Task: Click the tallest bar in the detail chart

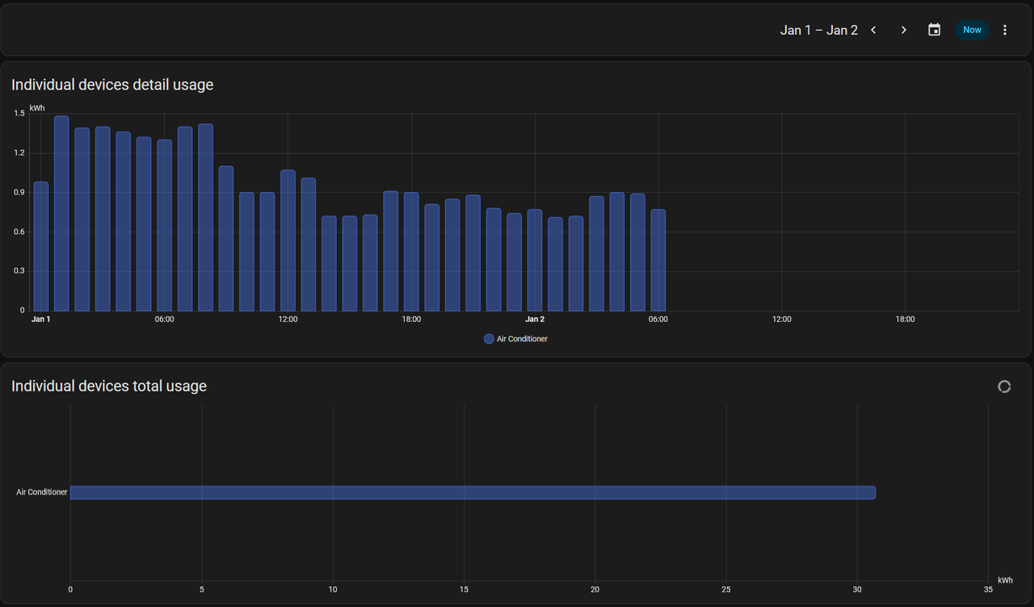Action: 61,213
